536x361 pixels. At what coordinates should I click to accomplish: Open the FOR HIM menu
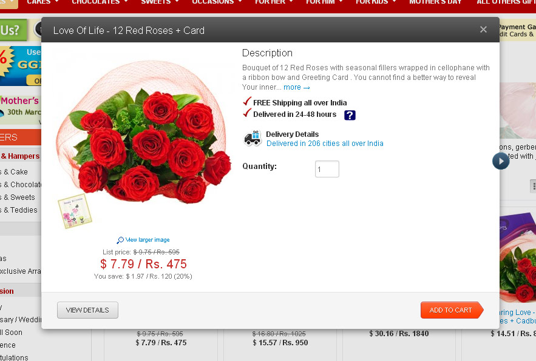click(324, 2)
